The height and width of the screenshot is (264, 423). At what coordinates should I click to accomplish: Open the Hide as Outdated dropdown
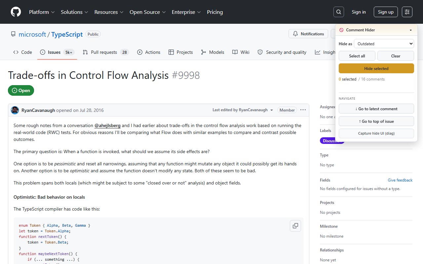(x=384, y=44)
